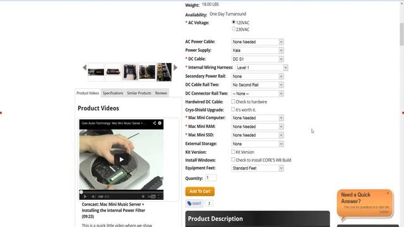Check the Hardwired DC Cable checkbox
Viewport: 404px width, 227px height.
click(x=233, y=102)
